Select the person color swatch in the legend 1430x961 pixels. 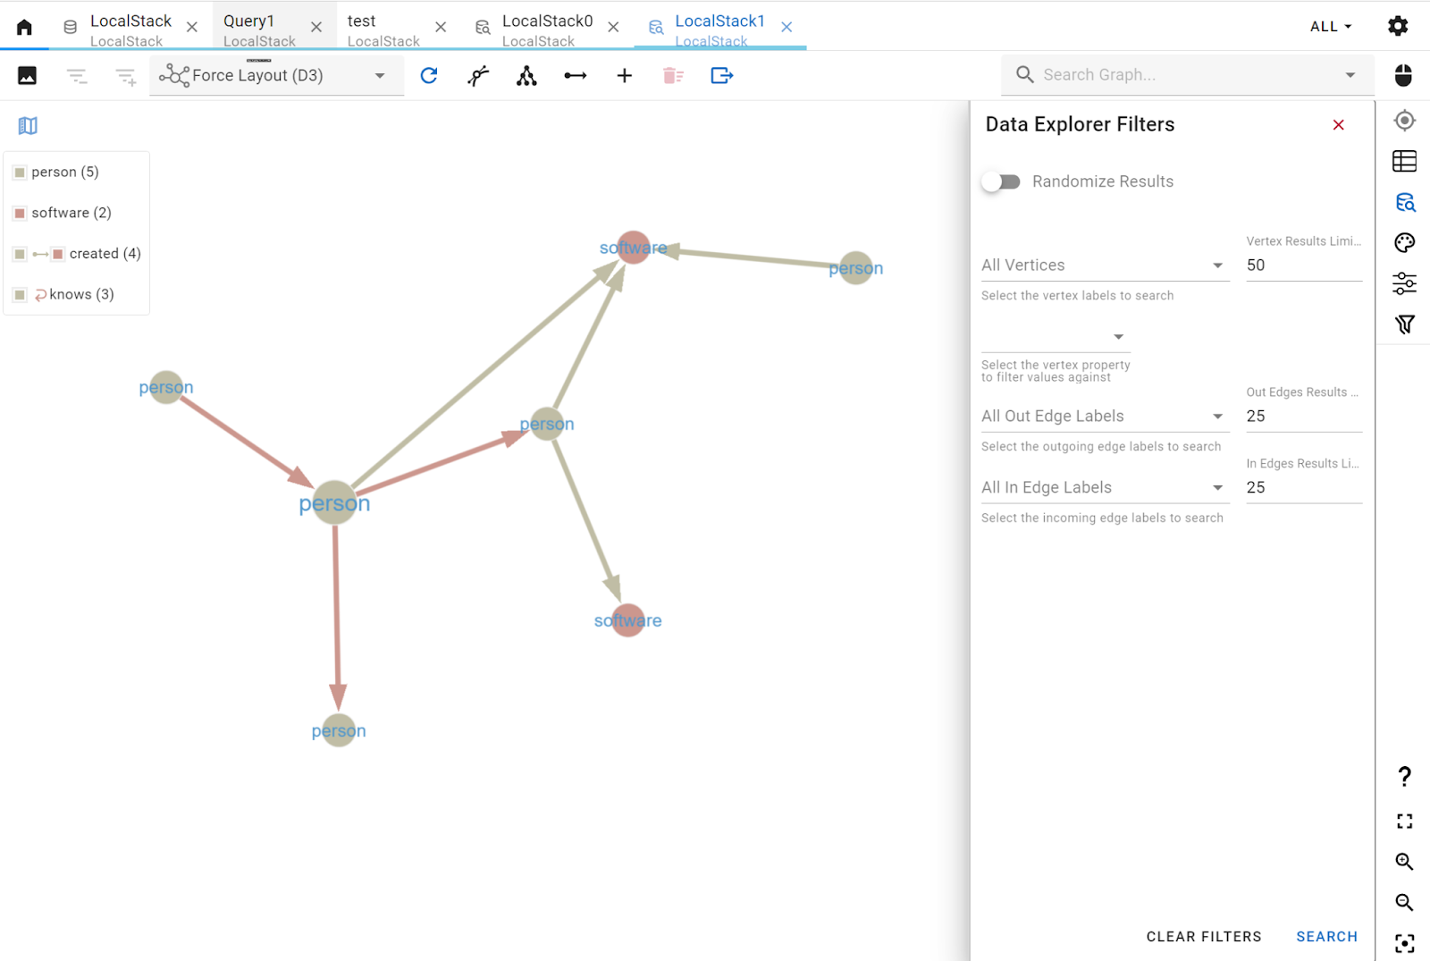click(x=20, y=172)
